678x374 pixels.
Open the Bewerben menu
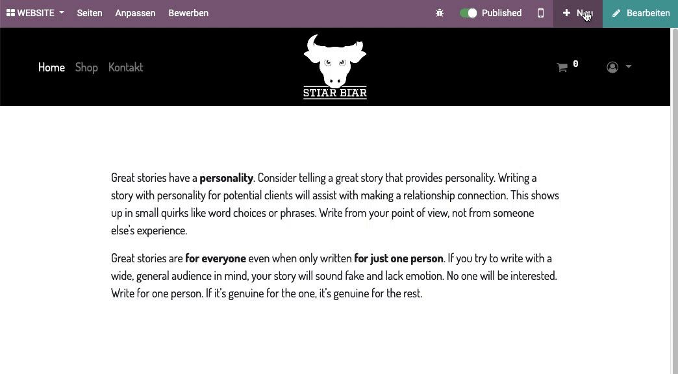tap(188, 13)
